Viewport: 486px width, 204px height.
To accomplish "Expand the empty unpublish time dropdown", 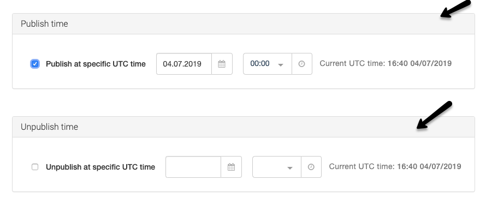I will coord(277,167).
